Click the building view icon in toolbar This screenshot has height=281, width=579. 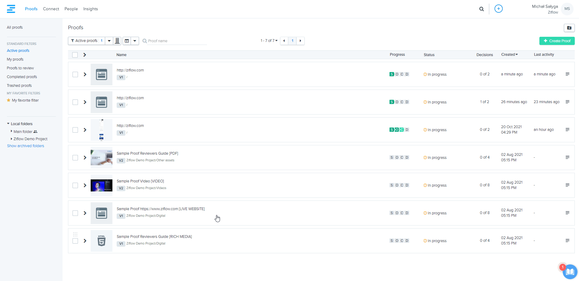point(117,41)
